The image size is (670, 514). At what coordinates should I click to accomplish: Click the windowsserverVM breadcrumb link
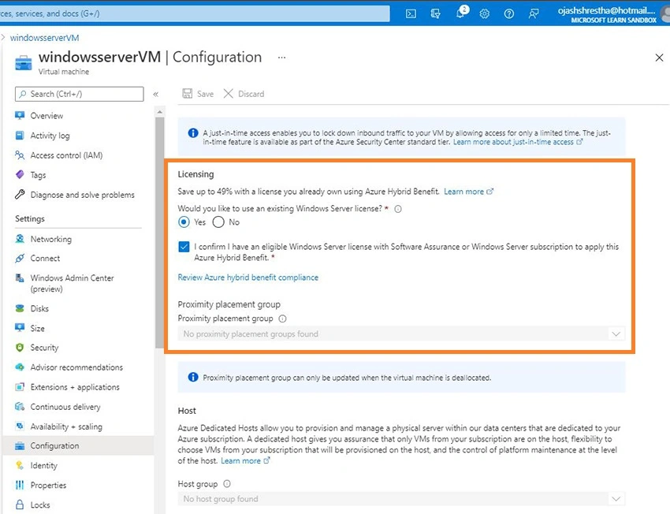pos(44,38)
